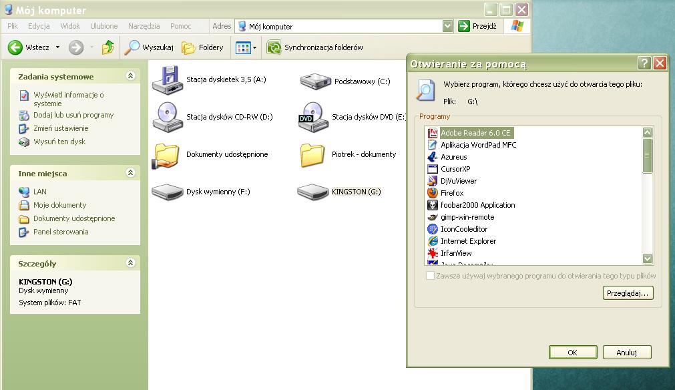Image resolution: width=675 pixels, height=390 pixels.
Task: Select the Podstawowy (C:) hard disk icon
Action: click(x=315, y=81)
